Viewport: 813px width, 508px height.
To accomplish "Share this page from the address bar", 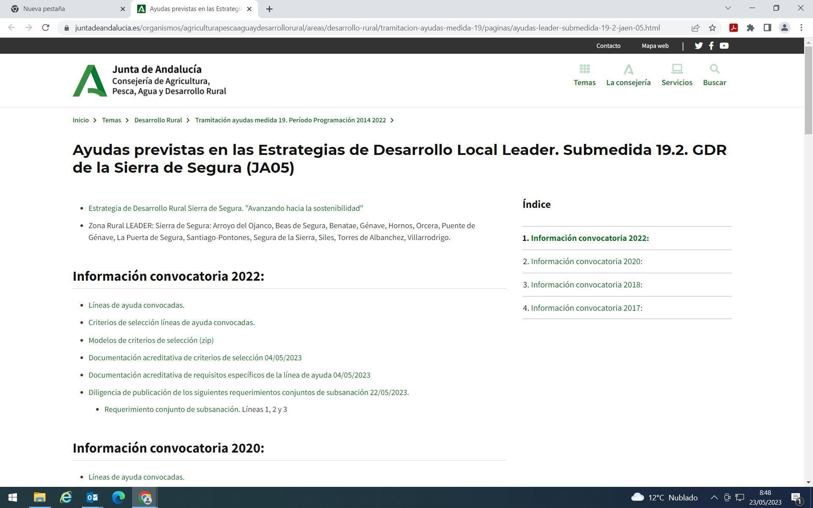I will tap(695, 28).
